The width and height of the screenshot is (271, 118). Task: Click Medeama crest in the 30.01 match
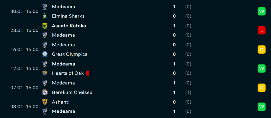(x=45, y=7)
